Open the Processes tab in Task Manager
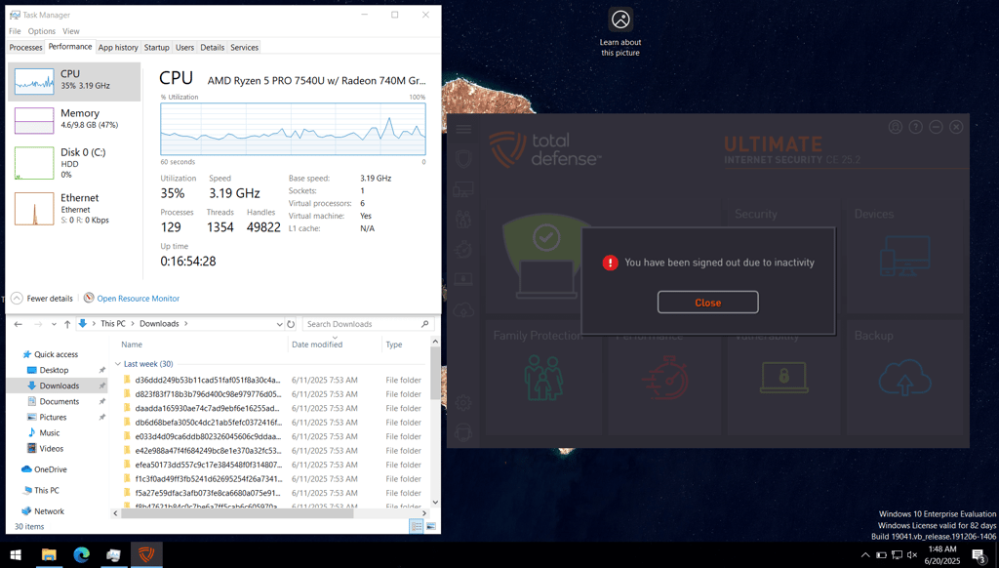999x568 pixels. (26, 47)
